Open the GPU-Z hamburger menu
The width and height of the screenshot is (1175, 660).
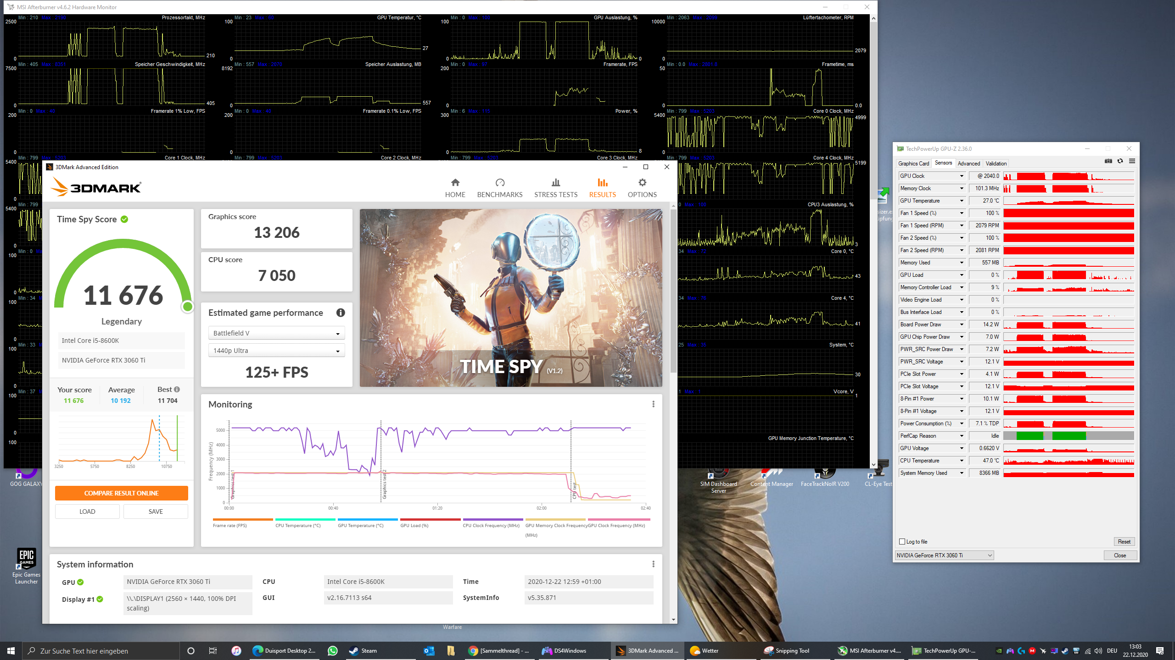(1132, 161)
